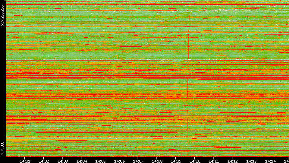Click the 14:07 time axis label
The image size is (289, 163).
(x=138, y=161)
